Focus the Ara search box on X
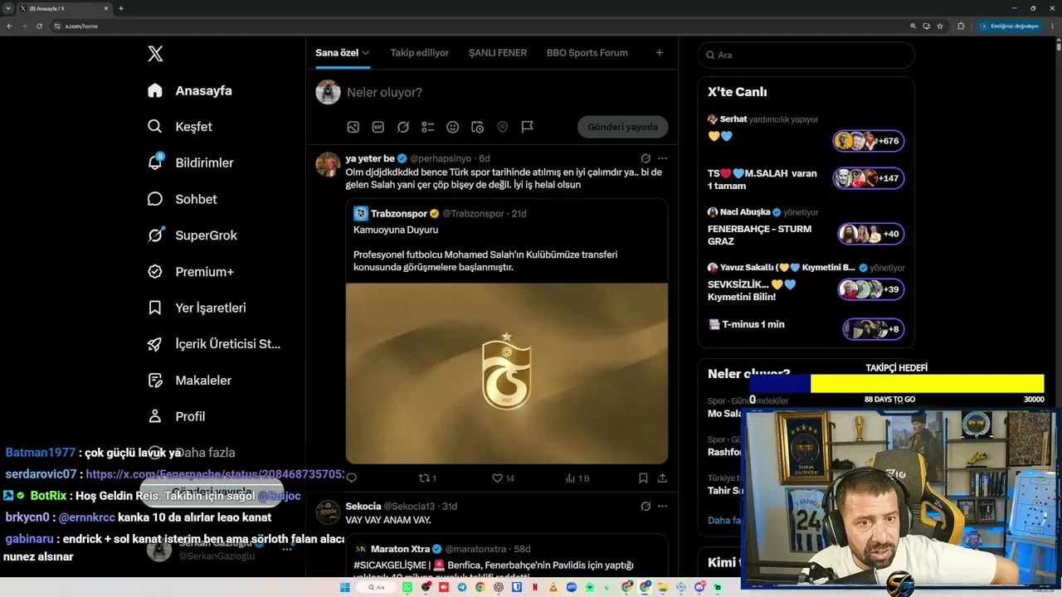The width and height of the screenshot is (1062, 597). click(x=806, y=55)
